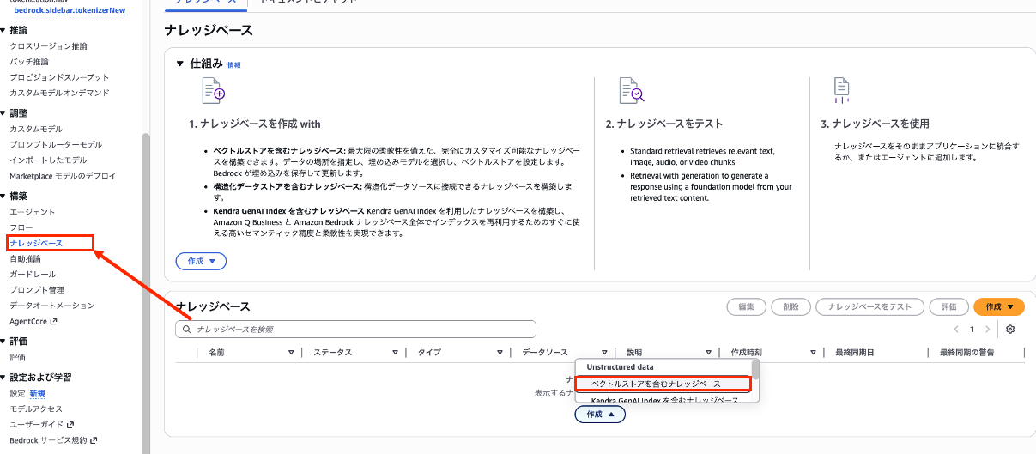Viewport: 1036px width, 454px height.
Task: Go to next page arrow in pagination
Action: pos(988,330)
